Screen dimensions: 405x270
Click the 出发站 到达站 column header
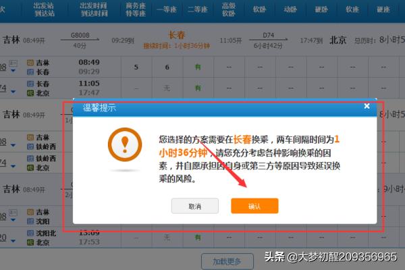click(x=44, y=9)
